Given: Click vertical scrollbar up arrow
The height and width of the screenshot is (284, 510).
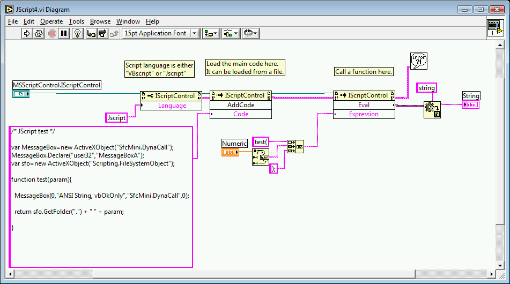Looking at the screenshot, I should coord(500,45).
